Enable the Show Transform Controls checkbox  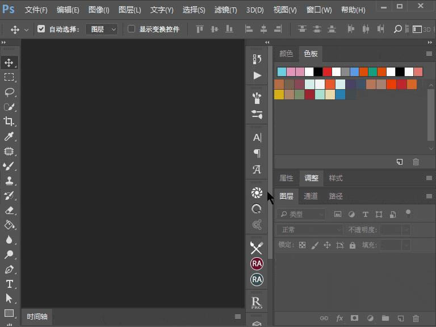(131, 28)
